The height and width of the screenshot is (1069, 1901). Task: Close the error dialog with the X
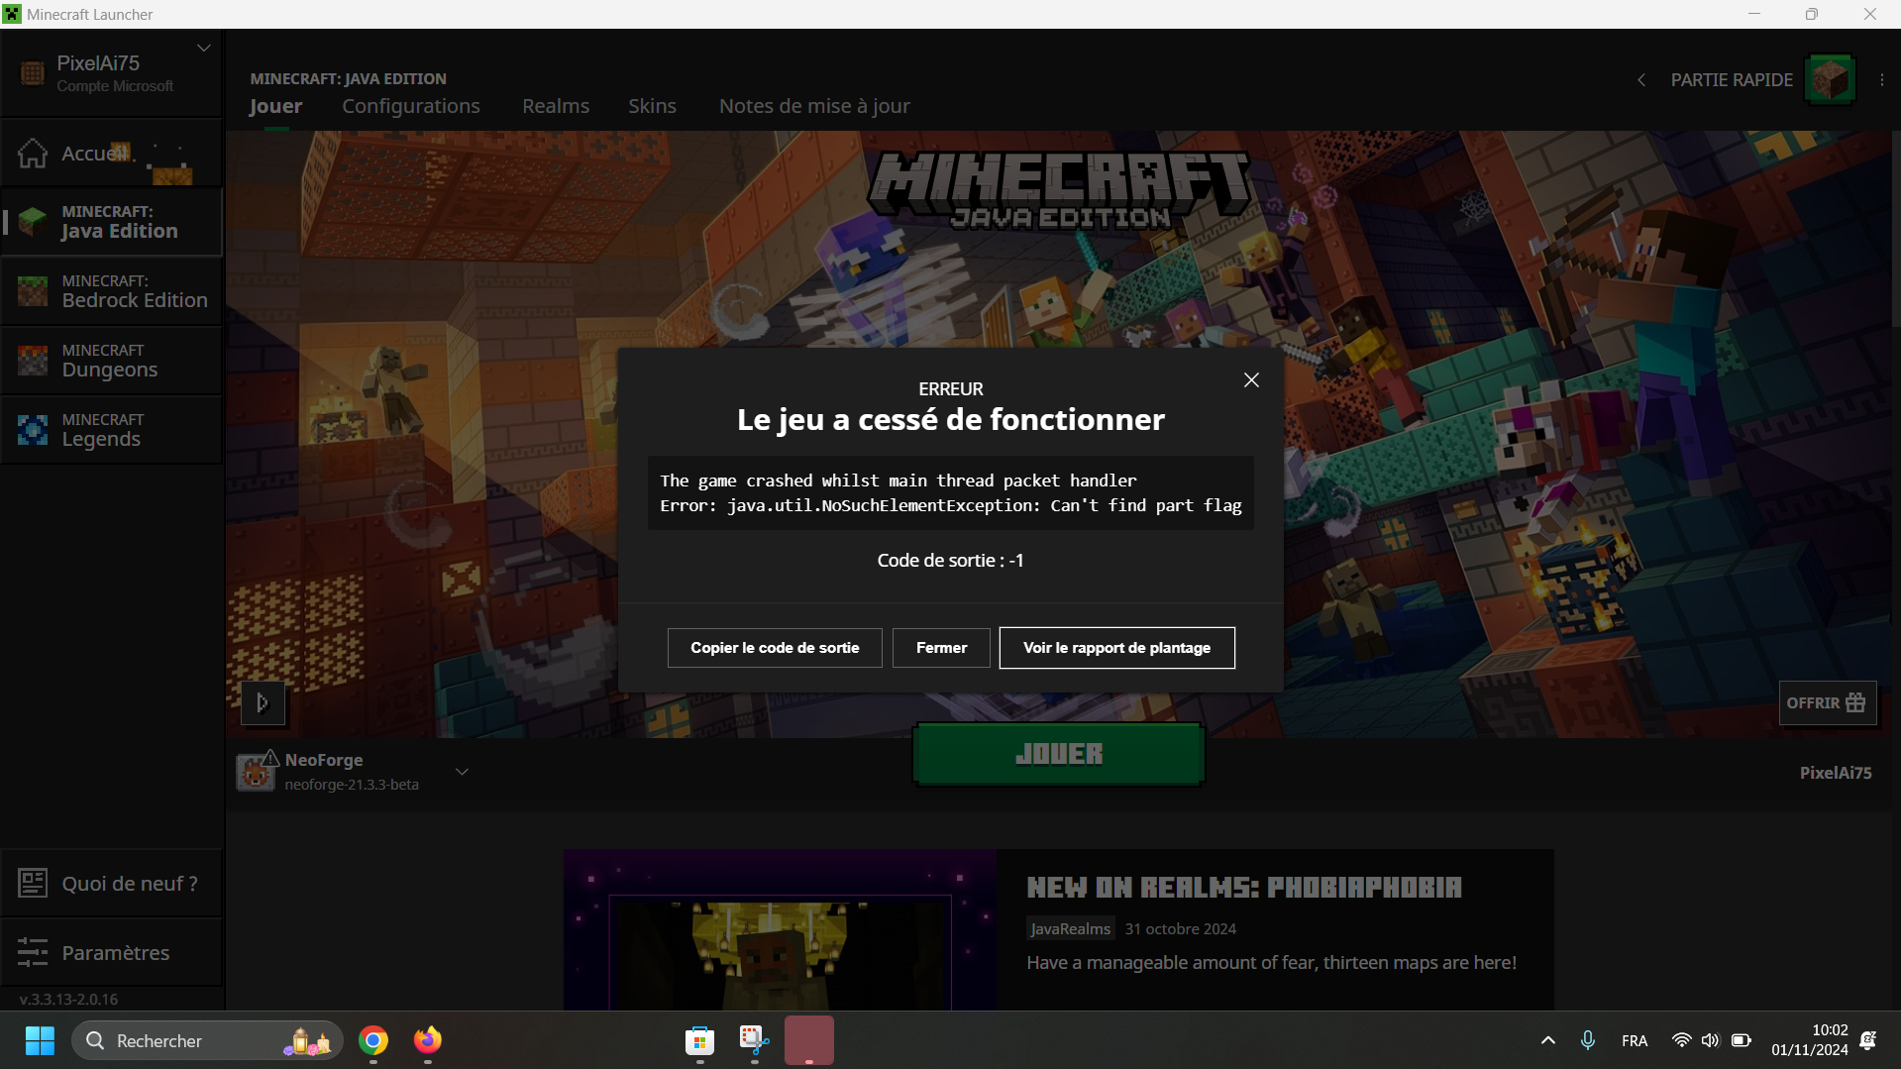tap(1251, 380)
